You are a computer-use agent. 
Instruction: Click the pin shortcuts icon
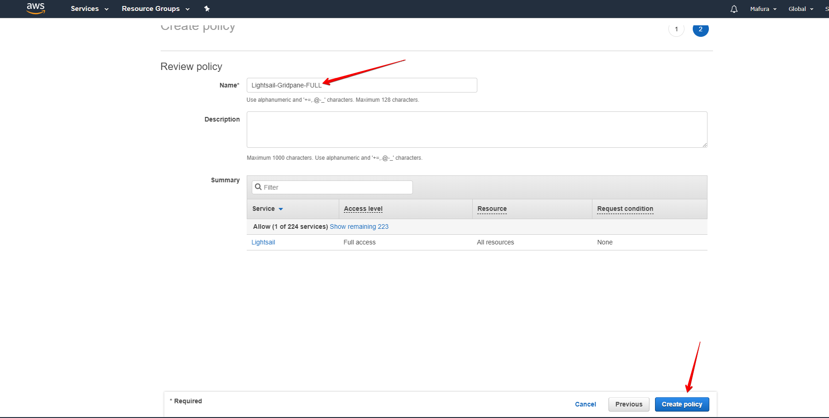(x=207, y=9)
